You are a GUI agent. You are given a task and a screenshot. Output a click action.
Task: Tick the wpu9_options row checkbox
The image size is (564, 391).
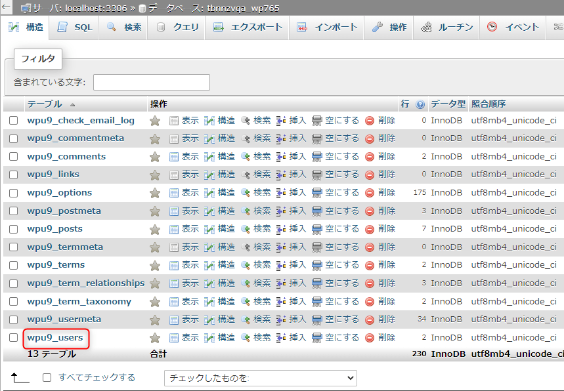coord(13,193)
